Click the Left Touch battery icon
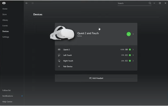 127,55
